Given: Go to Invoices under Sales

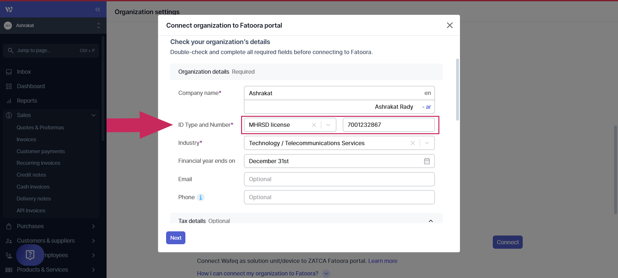Looking at the screenshot, I should point(26,139).
